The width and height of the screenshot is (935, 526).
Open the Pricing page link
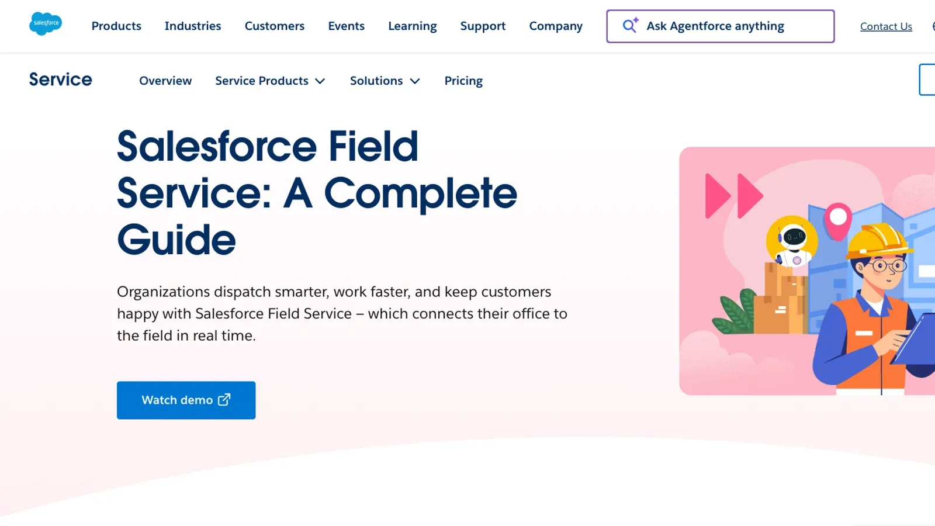click(463, 81)
